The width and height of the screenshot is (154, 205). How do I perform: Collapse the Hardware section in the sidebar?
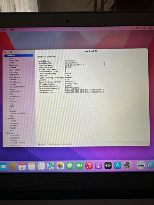click(x=6, y=56)
